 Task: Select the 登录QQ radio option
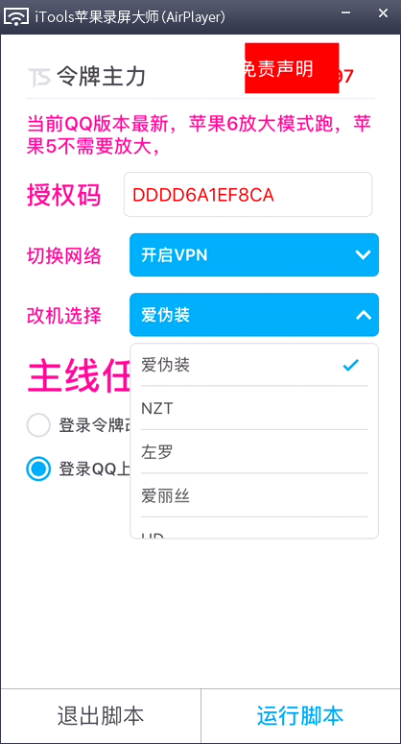(38, 468)
